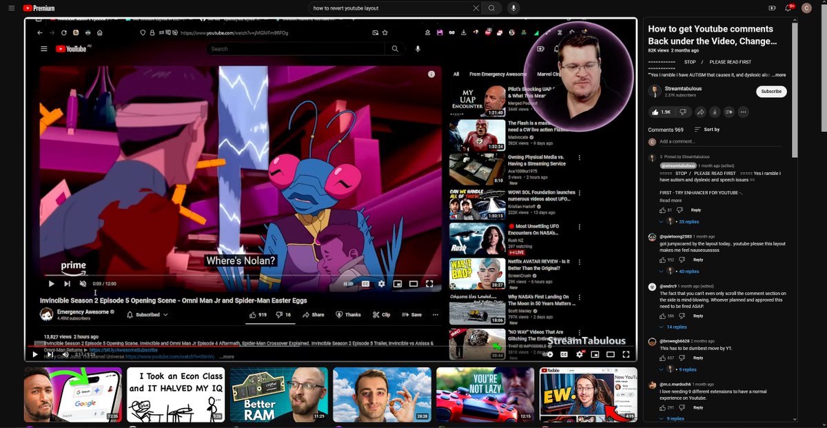Click the video title heading text

711,34
